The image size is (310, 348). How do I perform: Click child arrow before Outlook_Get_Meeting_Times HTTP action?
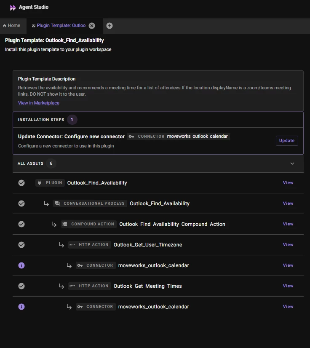(61, 286)
